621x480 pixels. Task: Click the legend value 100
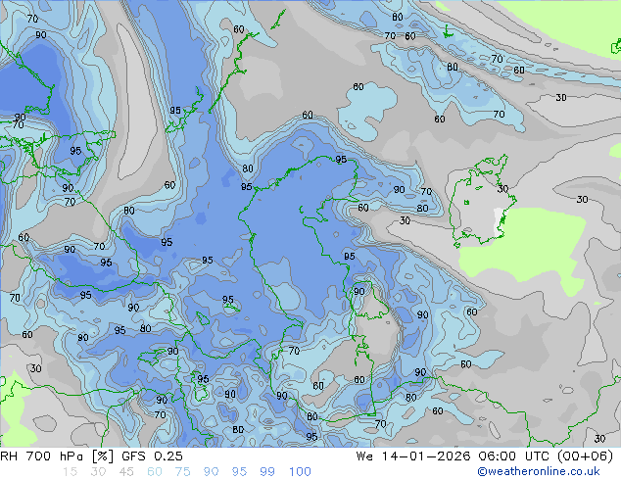point(300,472)
